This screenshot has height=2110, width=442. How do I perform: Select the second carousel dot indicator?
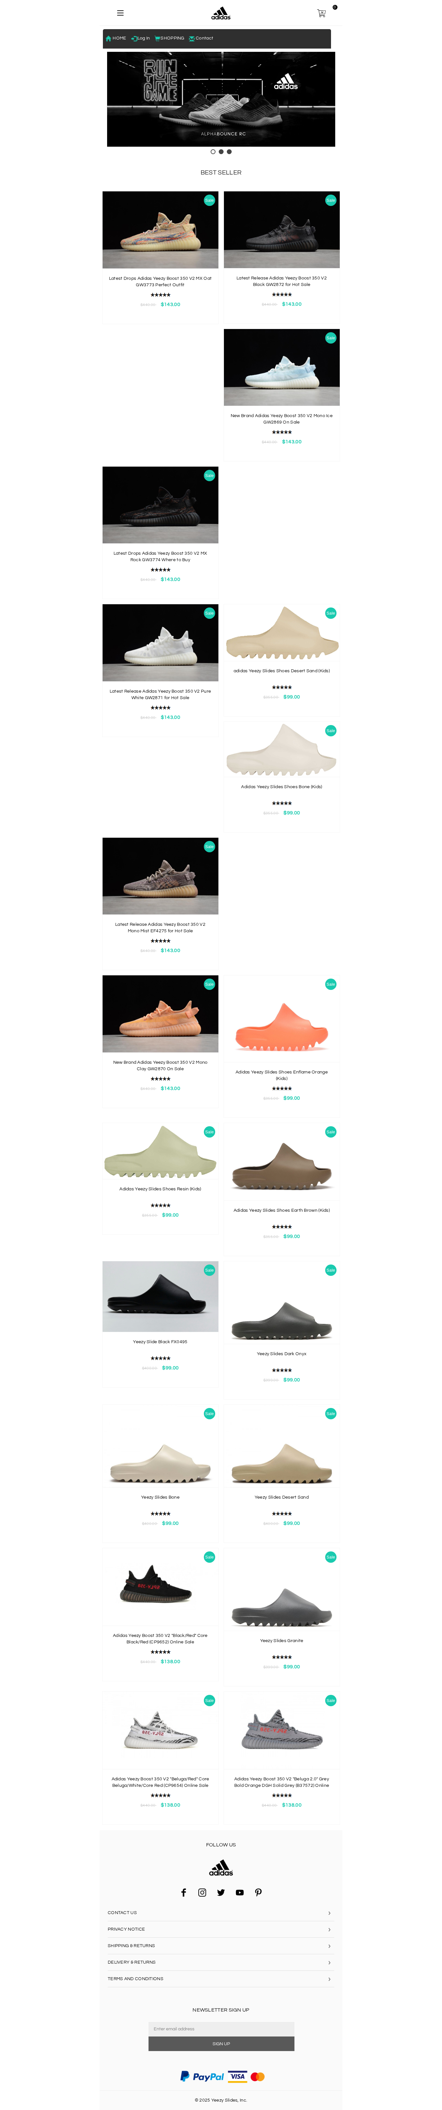[221, 152]
